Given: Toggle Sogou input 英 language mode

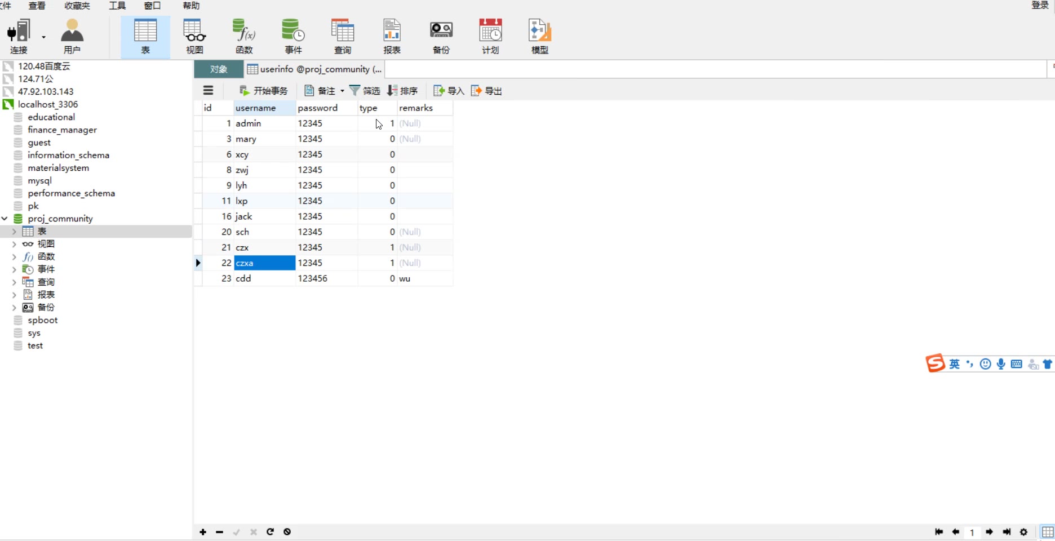Looking at the screenshot, I should point(954,364).
